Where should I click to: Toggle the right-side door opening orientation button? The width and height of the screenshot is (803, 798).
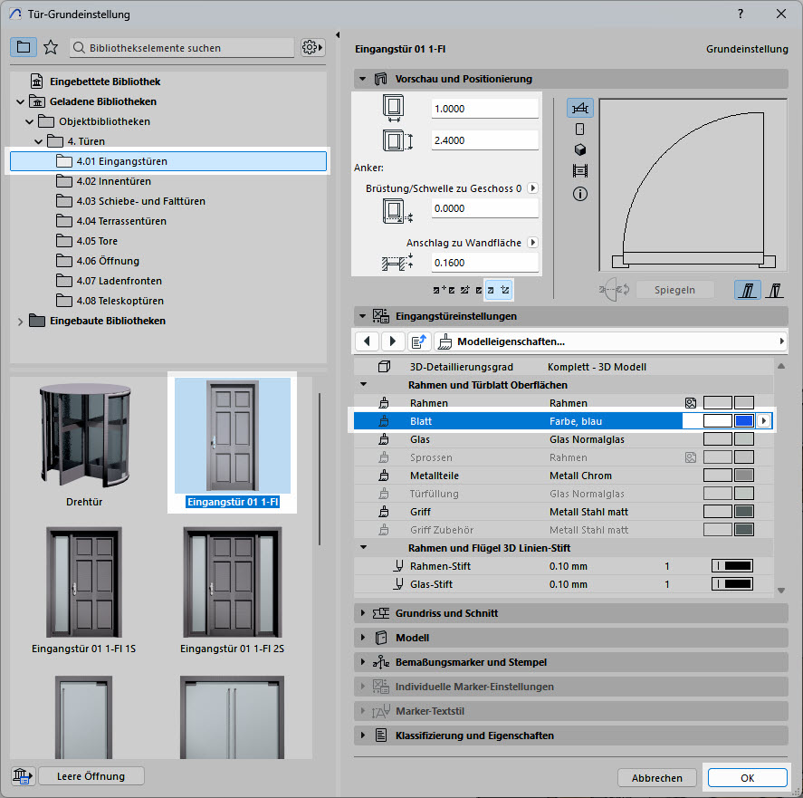(x=776, y=290)
